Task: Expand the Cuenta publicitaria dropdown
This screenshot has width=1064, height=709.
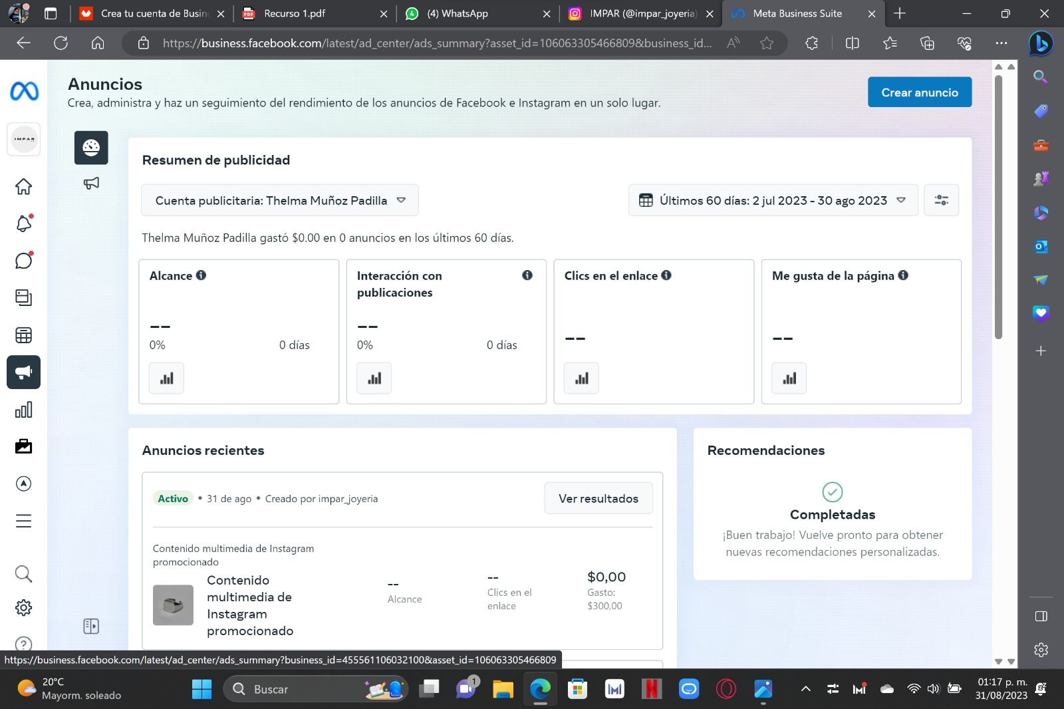Action: click(280, 200)
